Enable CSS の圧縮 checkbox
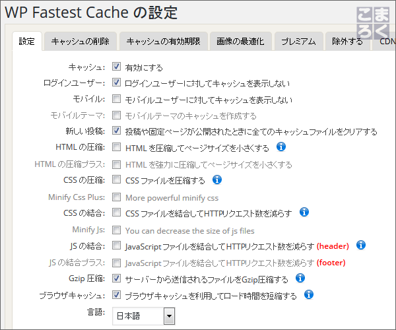This screenshot has height=330, width=396. (x=116, y=180)
